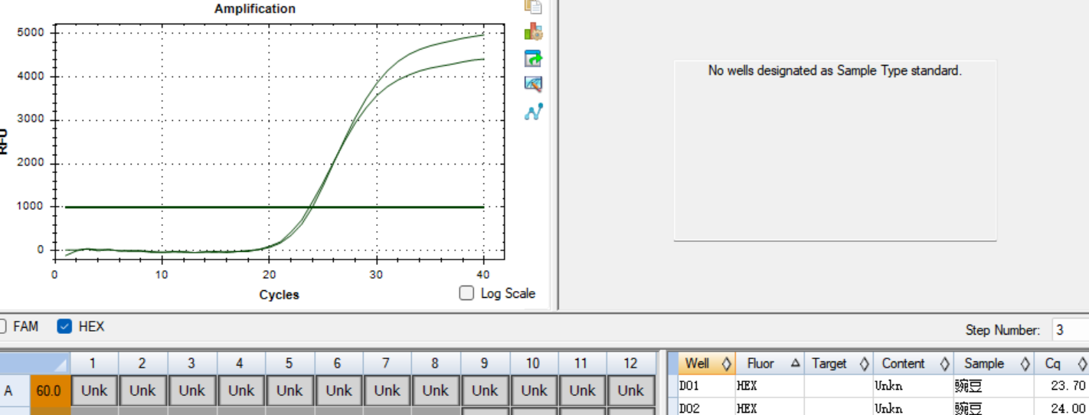
Task: Select plate column header 12
Action: pyautogui.click(x=631, y=363)
